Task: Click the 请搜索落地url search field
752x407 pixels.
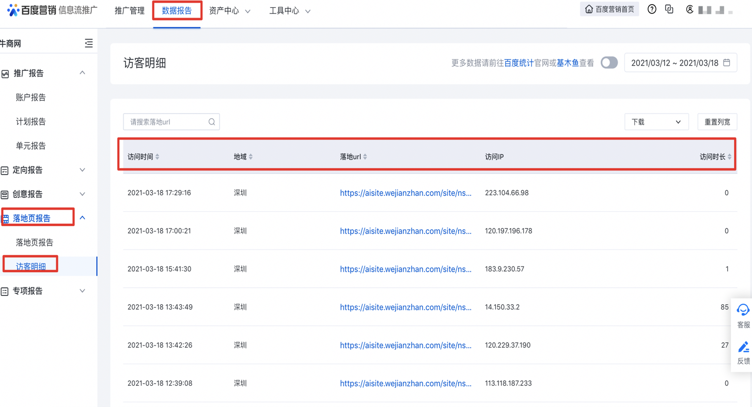Action: [166, 122]
